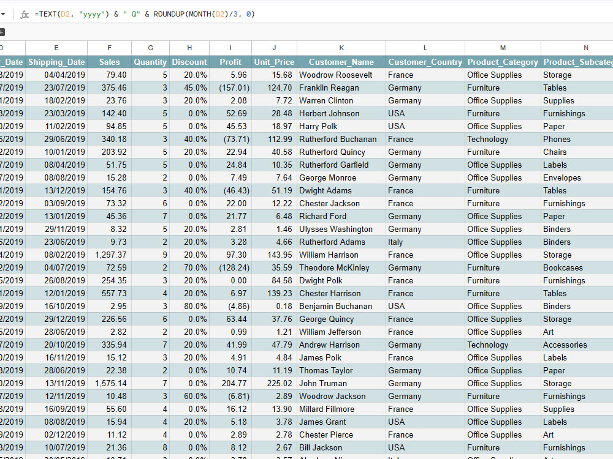The width and height of the screenshot is (613, 459).
Task: Click the Customer_Country header cell
Action: click(x=425, y=62)
